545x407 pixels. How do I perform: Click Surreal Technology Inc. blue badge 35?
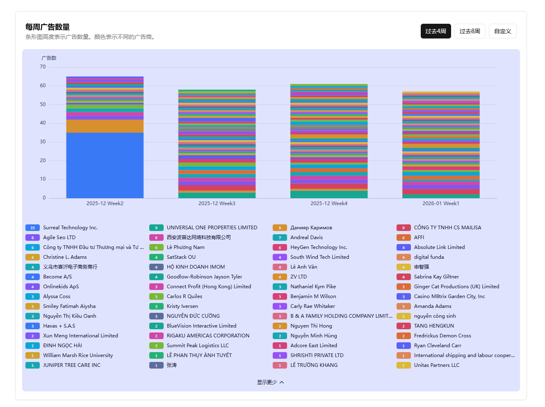(32, 228)
